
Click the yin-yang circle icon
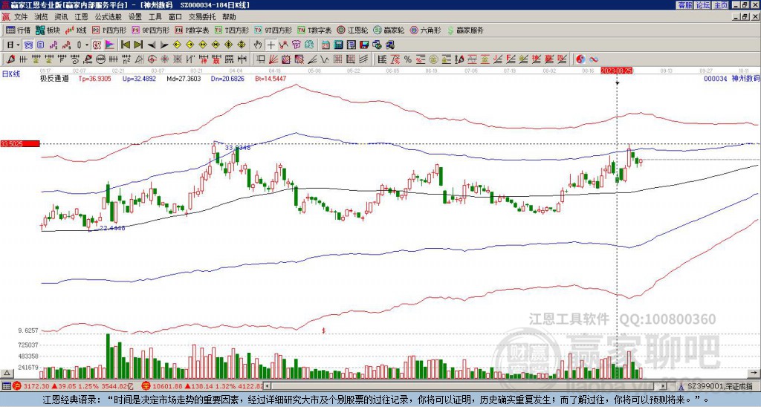[x=580, y=59]
